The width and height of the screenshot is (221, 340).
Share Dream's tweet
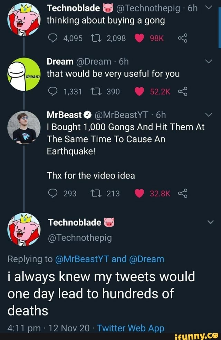tap(182, 91)
